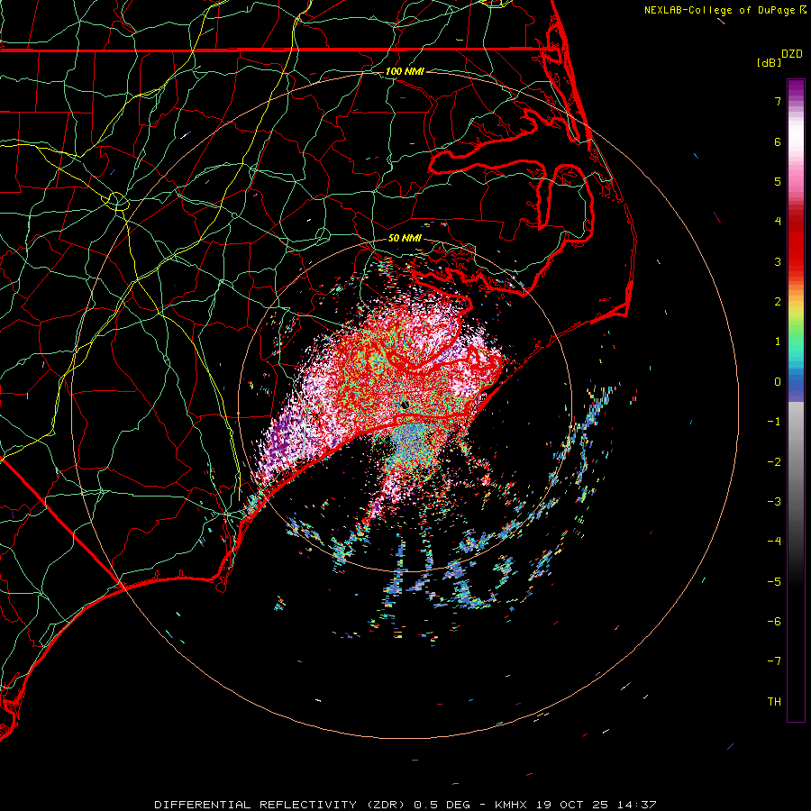Screen dimensions: 811x811
Task: Click the 5 dB legend label
Action: [778, 181]
